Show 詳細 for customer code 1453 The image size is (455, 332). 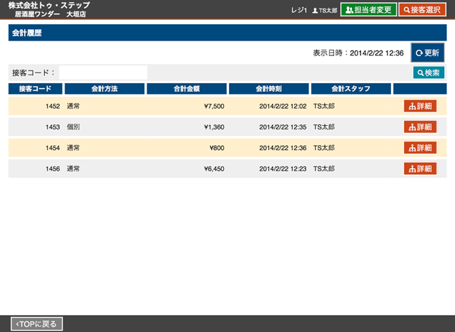point(420,127)
